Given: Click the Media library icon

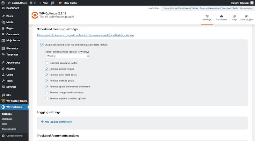Looking at the screenshot, I should coord(3,22).
